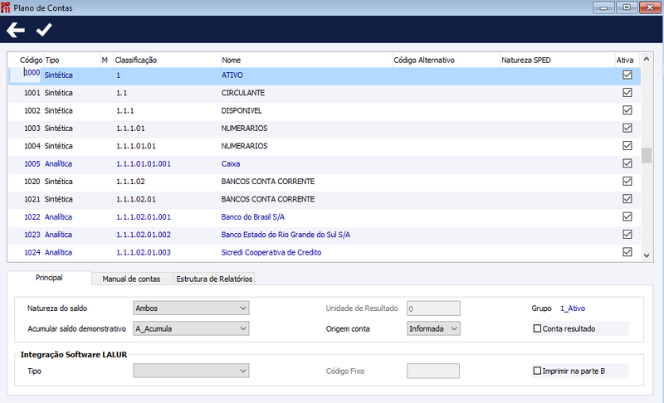Select Banco do Brasil S/A row

tap(325, 217)
